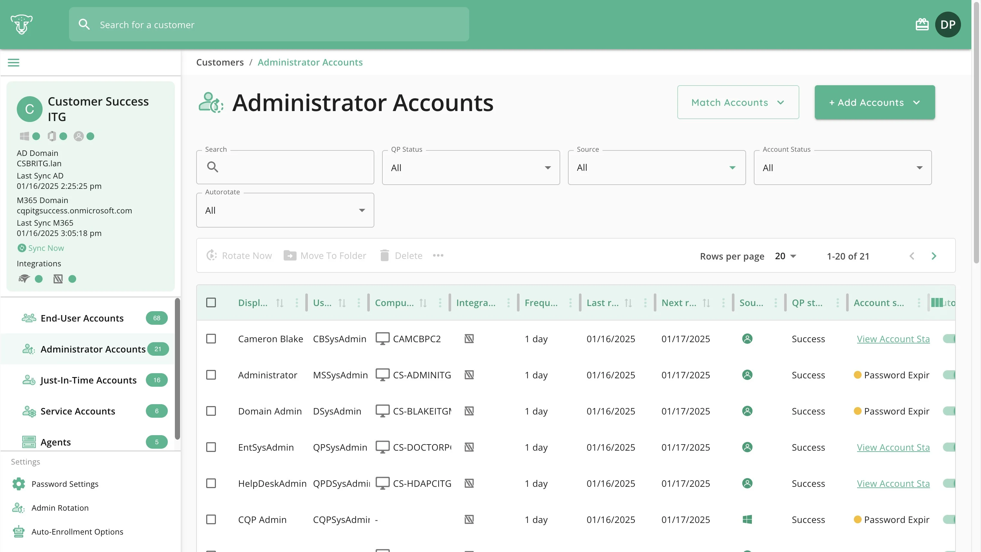This screenshot has height=552, width=981.
Task: Click the Windows AD status icon
Action: [25, 136]
